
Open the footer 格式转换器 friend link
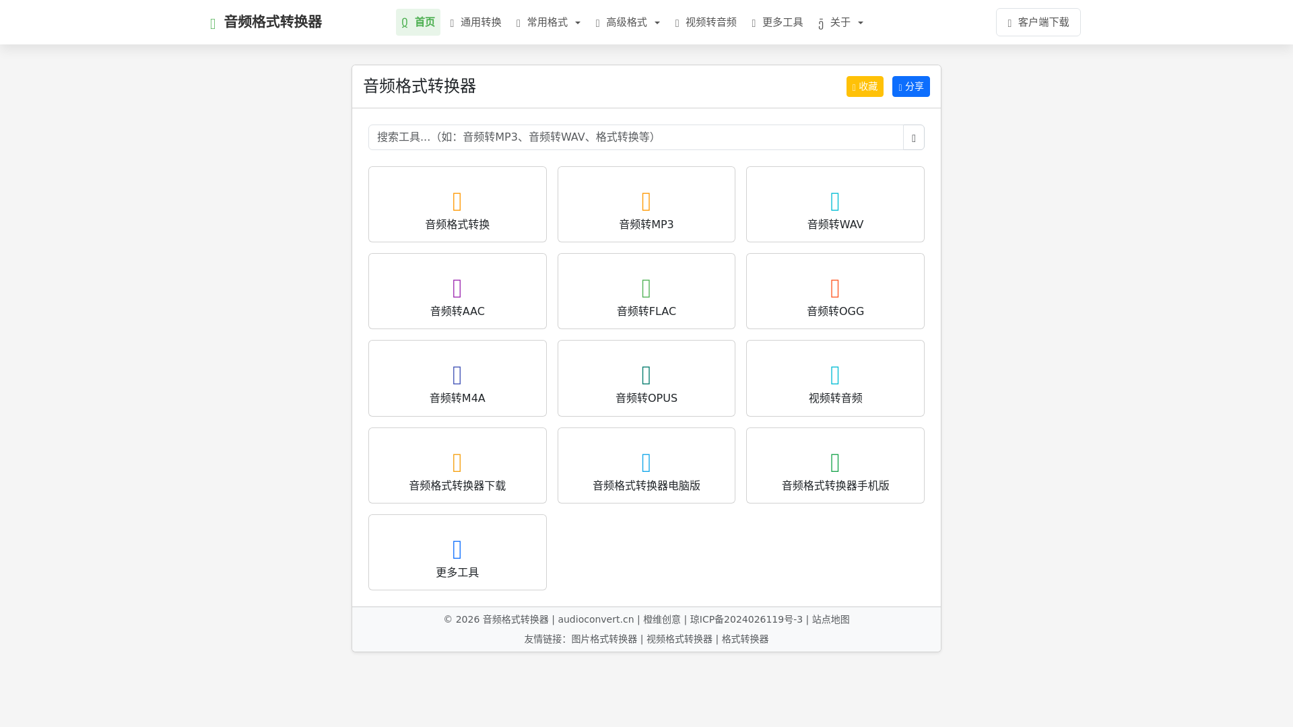(745, 639)
